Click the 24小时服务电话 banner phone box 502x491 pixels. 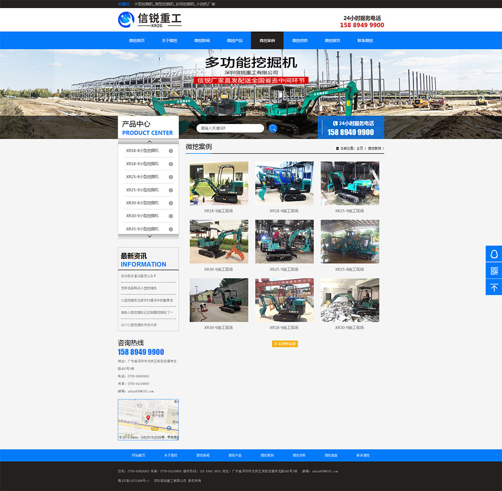pos(351,128)
